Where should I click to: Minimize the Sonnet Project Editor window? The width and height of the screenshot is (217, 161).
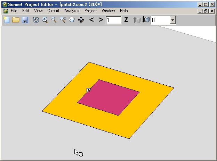click(200, 5)
